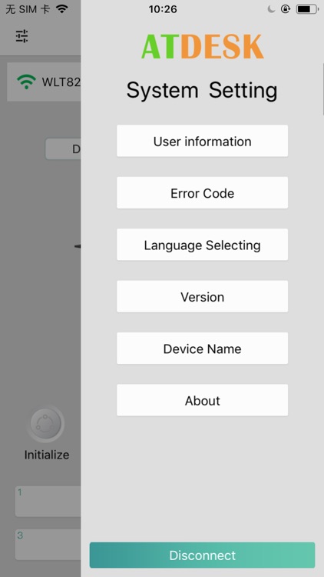Tap the Do Not Disturb moon icon

point(271,9)
